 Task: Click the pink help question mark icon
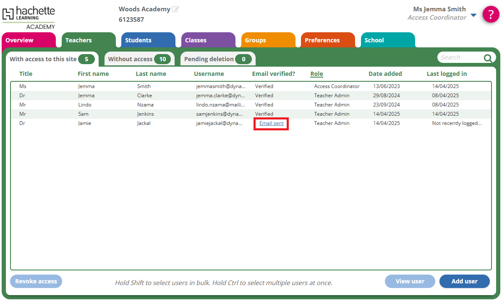pos(491,14)
